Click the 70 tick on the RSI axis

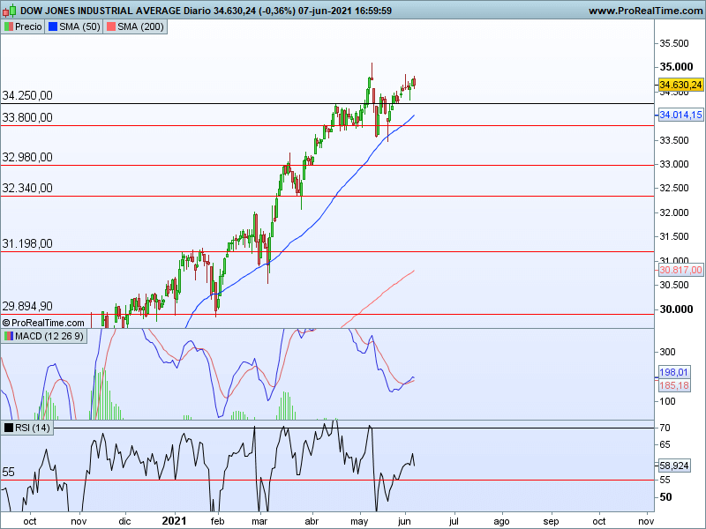665,428
